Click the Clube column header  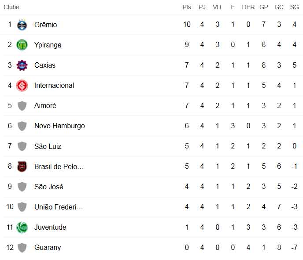point(11,7)
